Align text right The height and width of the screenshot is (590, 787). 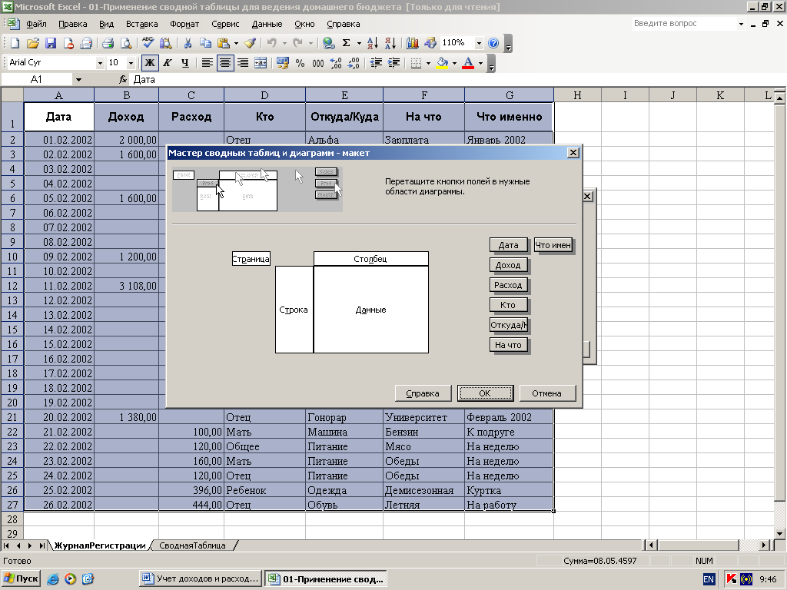click(x=243, y=63)
